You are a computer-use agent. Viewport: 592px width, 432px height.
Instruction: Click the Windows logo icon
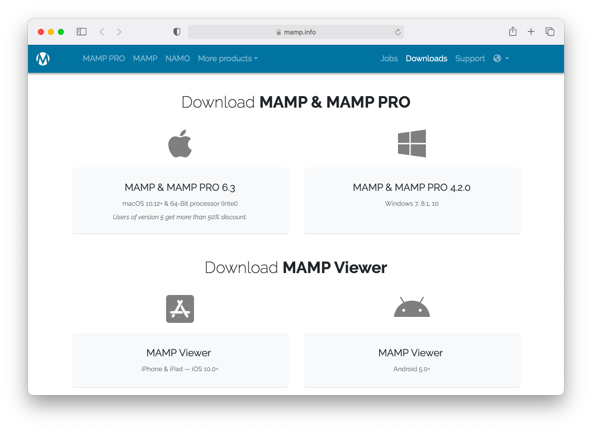click(412, 144)
